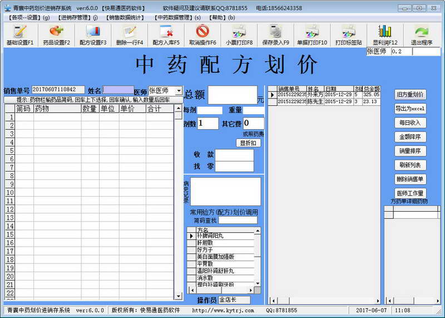Click 单据打印F10 printer icon

coord(312,35)
